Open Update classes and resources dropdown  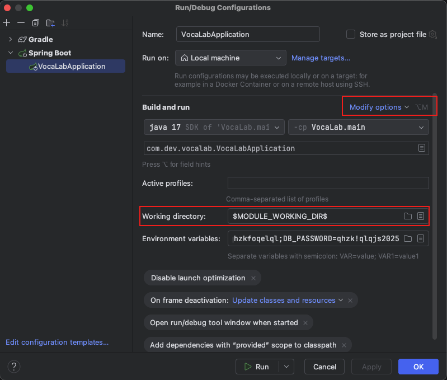click(288, 300)
